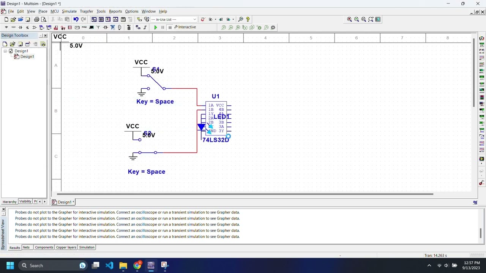The height and width of the screenshot is (273, 486).
Task: Toggle the Design Toolbox view icon
Action: click(94, 19)
